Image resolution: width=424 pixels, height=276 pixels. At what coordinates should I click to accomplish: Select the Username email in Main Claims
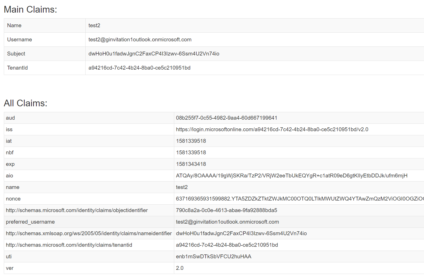click(140, 40)
